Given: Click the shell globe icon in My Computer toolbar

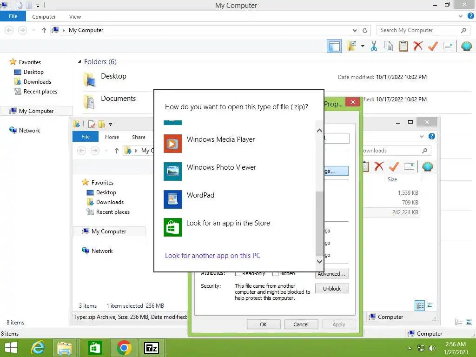Looking at the screenshot, I should point(466,46).
